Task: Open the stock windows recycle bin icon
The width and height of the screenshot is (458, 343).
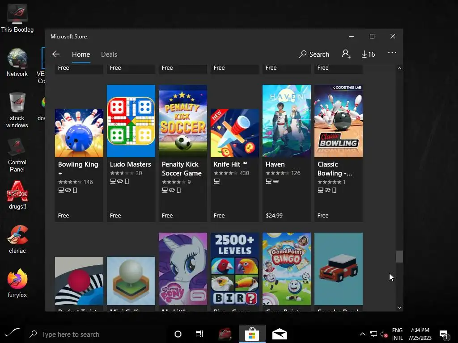Action: point(17,110)
